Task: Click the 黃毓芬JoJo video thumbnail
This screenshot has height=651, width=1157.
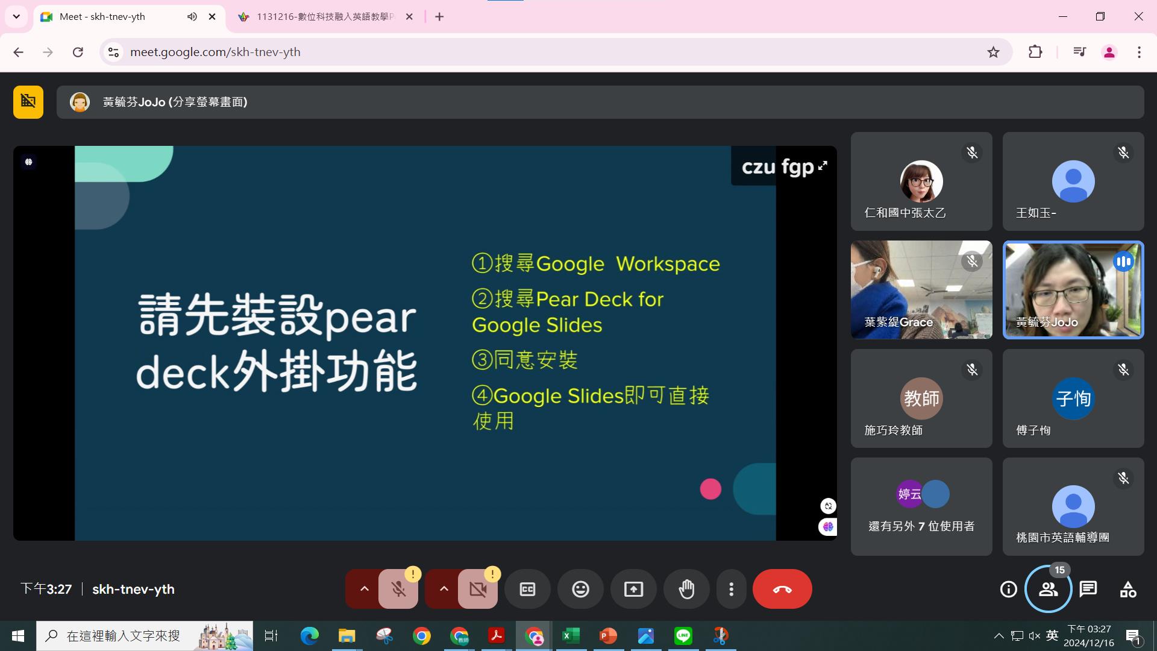Action: pyautogui.click(x=1073, y=290)
